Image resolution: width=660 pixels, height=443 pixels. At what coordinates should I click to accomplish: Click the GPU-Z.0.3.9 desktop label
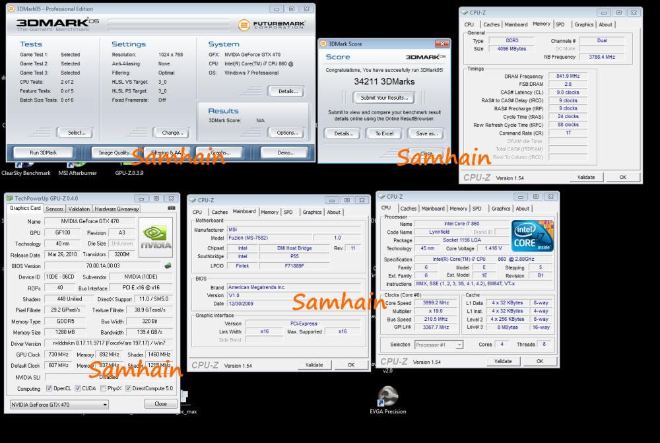pos(129,173)
